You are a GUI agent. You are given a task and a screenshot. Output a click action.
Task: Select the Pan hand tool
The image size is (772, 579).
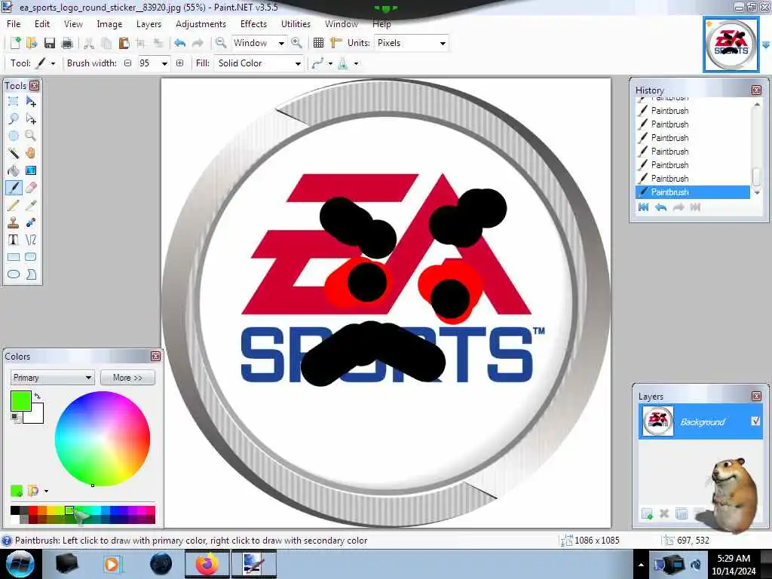click(x=30, y=153)
